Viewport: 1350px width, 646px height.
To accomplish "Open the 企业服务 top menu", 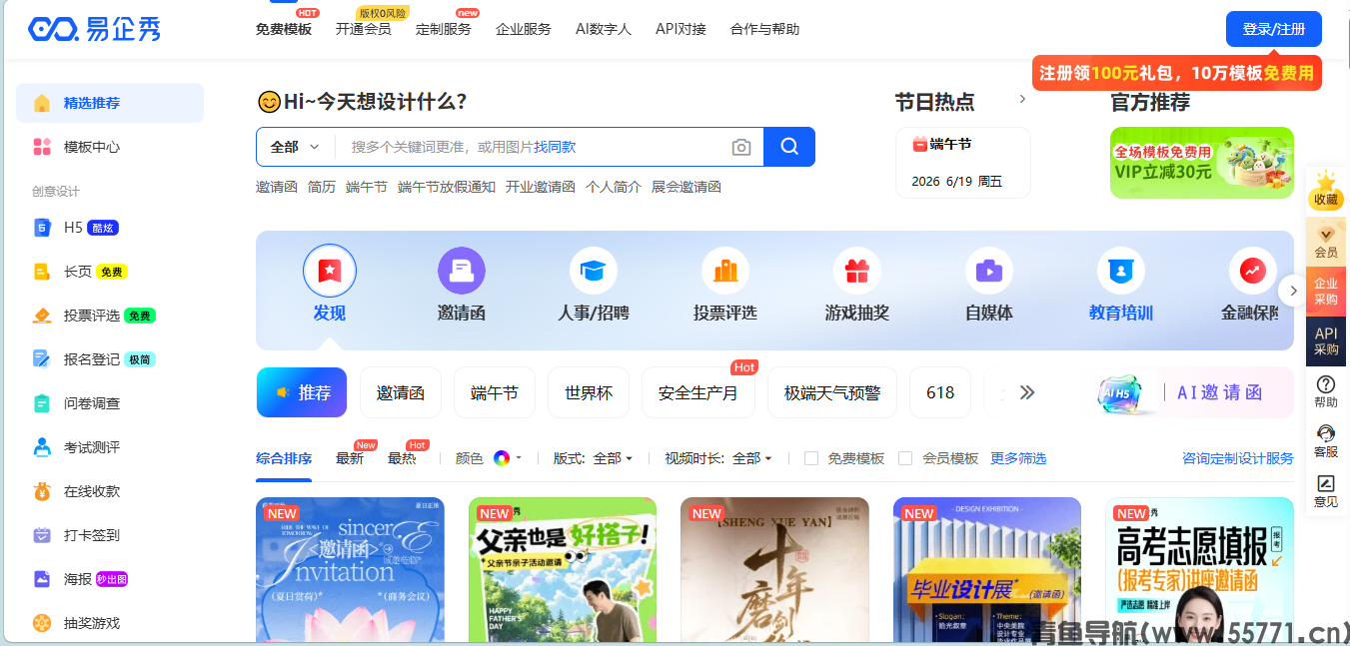I will [524, 29].
